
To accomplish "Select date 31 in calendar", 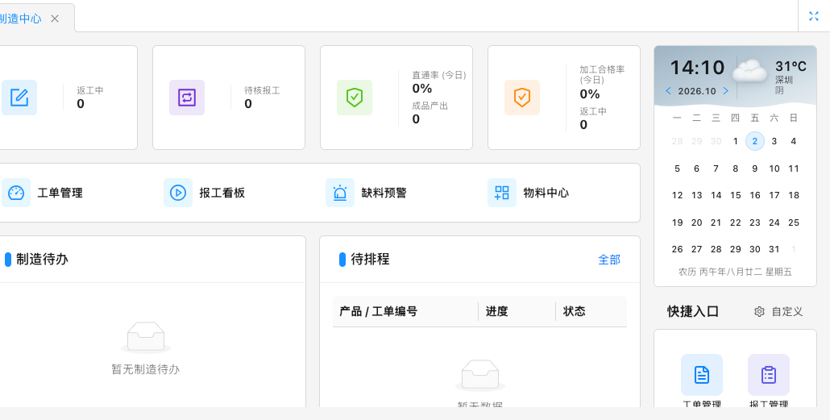I will click(x=774, y=249).
